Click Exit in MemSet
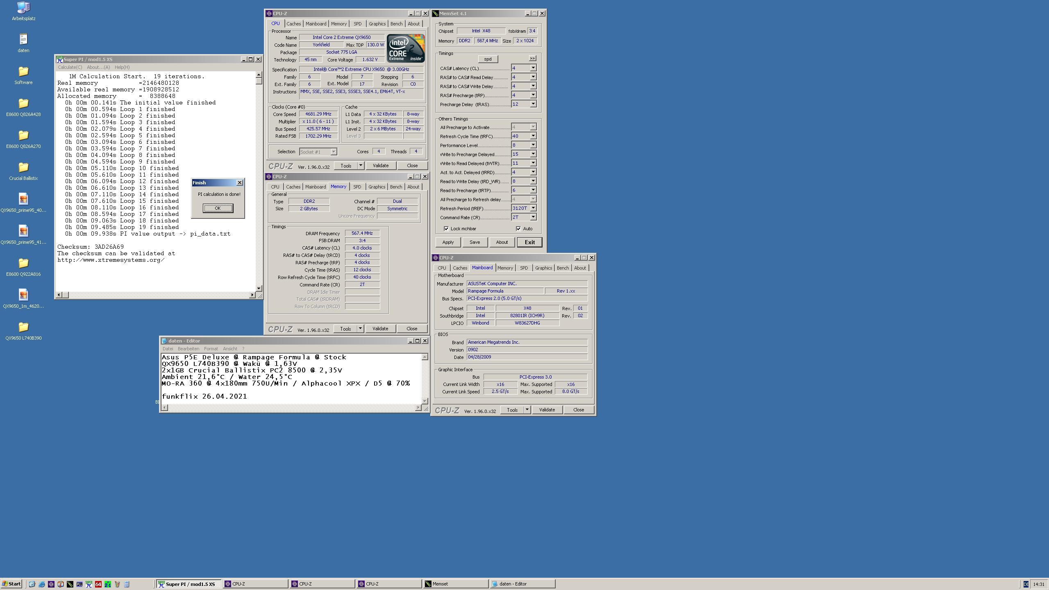 tap(529, 242)
